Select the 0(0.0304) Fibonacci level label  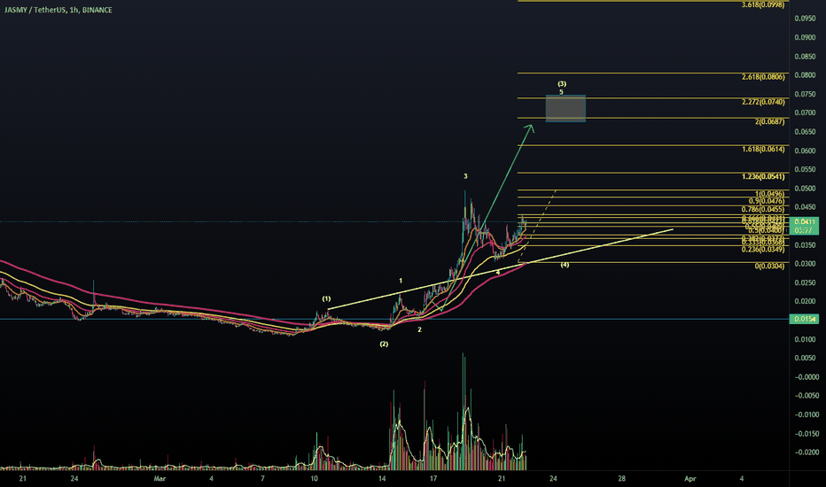(x=769, y=266)
